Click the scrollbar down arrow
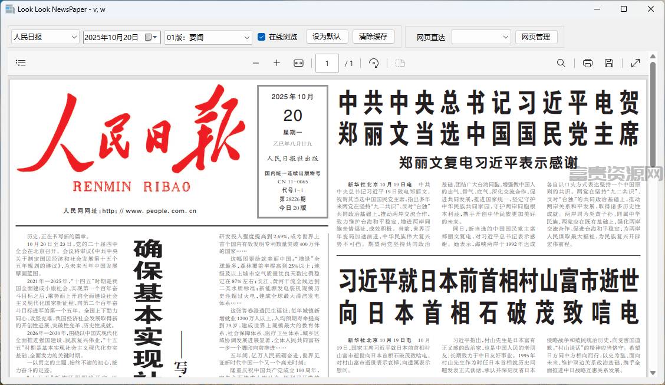The image size is (665, 385). [x=653, y=372]
